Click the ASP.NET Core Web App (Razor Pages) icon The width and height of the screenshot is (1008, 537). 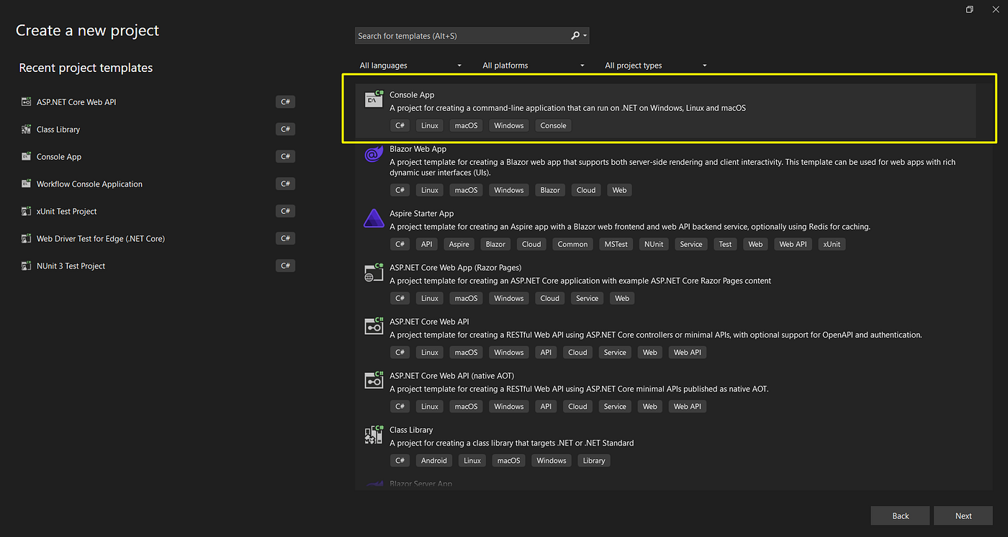tap(374, 272)
